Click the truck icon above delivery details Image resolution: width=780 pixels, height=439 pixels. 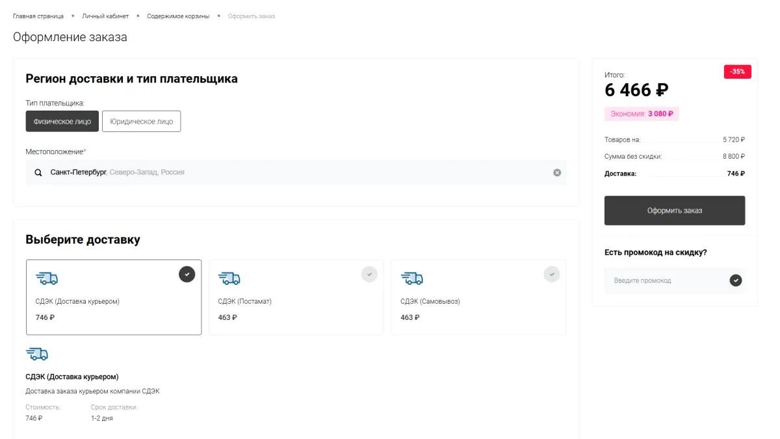click(37, 354)
